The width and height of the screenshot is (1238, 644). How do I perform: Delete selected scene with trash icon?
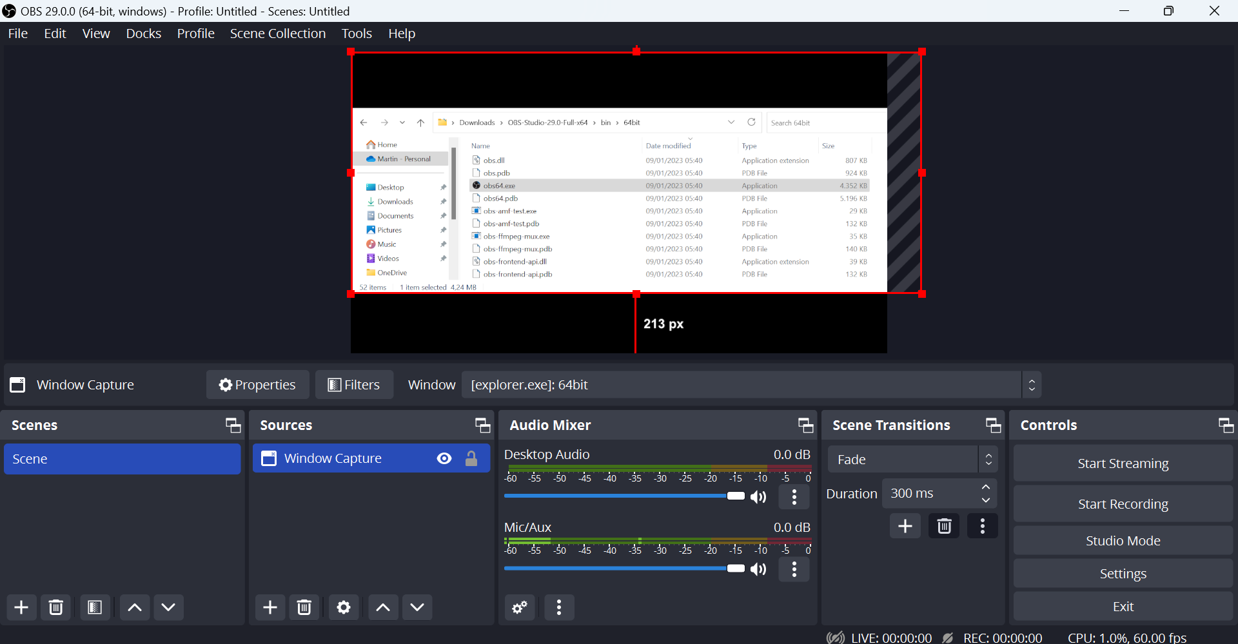tap(56, 607)
